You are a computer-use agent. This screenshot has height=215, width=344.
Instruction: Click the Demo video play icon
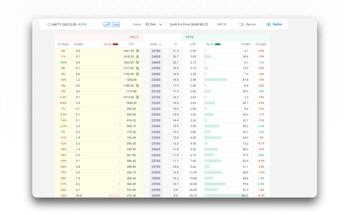pos(269,25)
